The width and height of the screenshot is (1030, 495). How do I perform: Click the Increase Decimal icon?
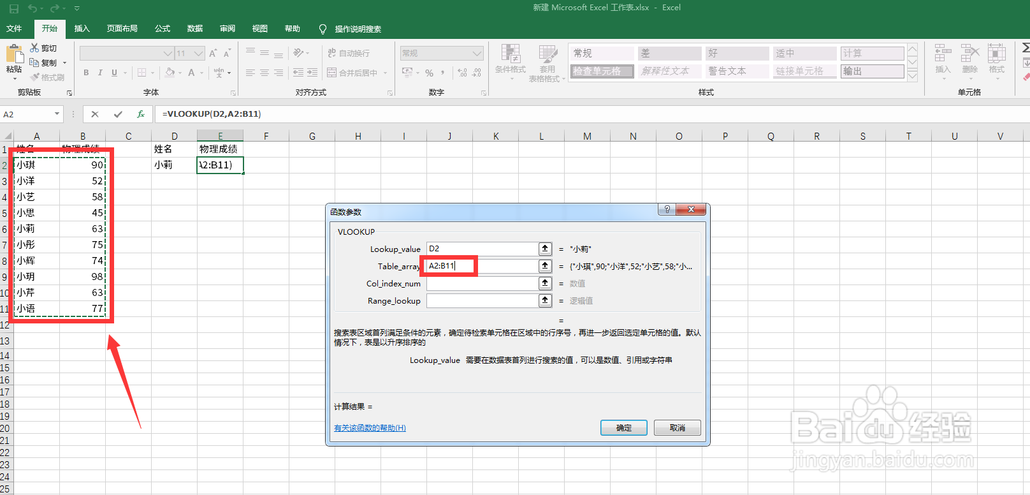pyautogui.click(x=462, y=73)
